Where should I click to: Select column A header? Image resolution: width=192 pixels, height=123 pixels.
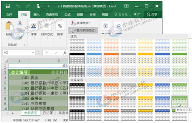pyautogui.click(x=19, y=61)
